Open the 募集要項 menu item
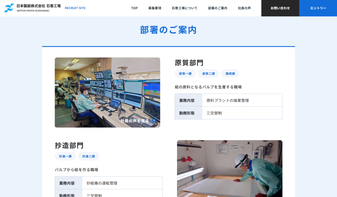337x197 pixels. click(155, 8)
